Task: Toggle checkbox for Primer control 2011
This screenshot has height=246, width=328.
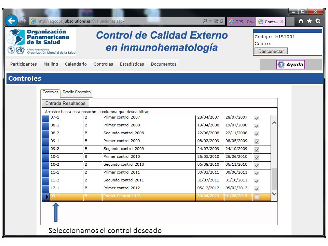Action: tap(257, 173)
